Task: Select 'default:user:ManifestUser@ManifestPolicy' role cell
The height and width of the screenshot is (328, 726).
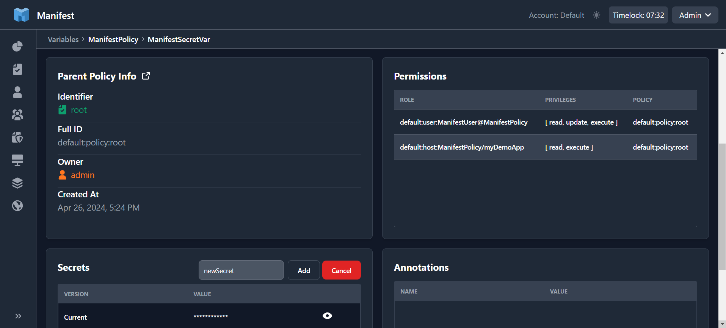Action: click(x=464, y=122)
